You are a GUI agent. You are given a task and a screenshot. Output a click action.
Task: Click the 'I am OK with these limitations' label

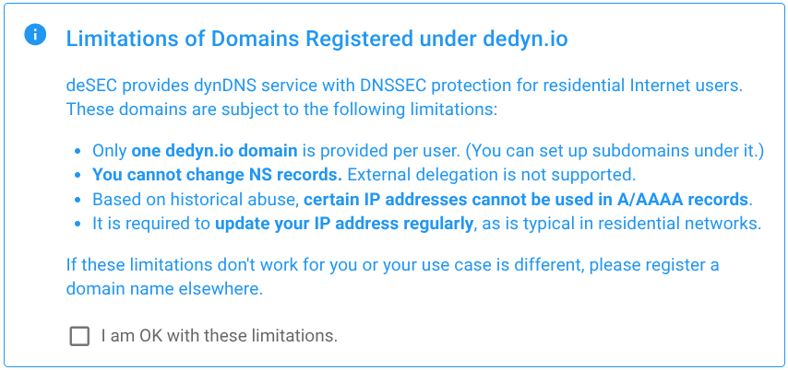pyautogui.click(x=220, y=336)
